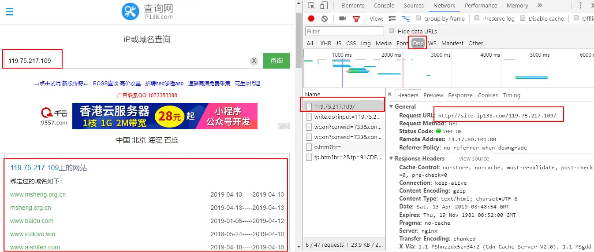This screenshot has width=594, height=252.
Task: Click the iP138 查询网 logo
Action: [x=147, y=11]
